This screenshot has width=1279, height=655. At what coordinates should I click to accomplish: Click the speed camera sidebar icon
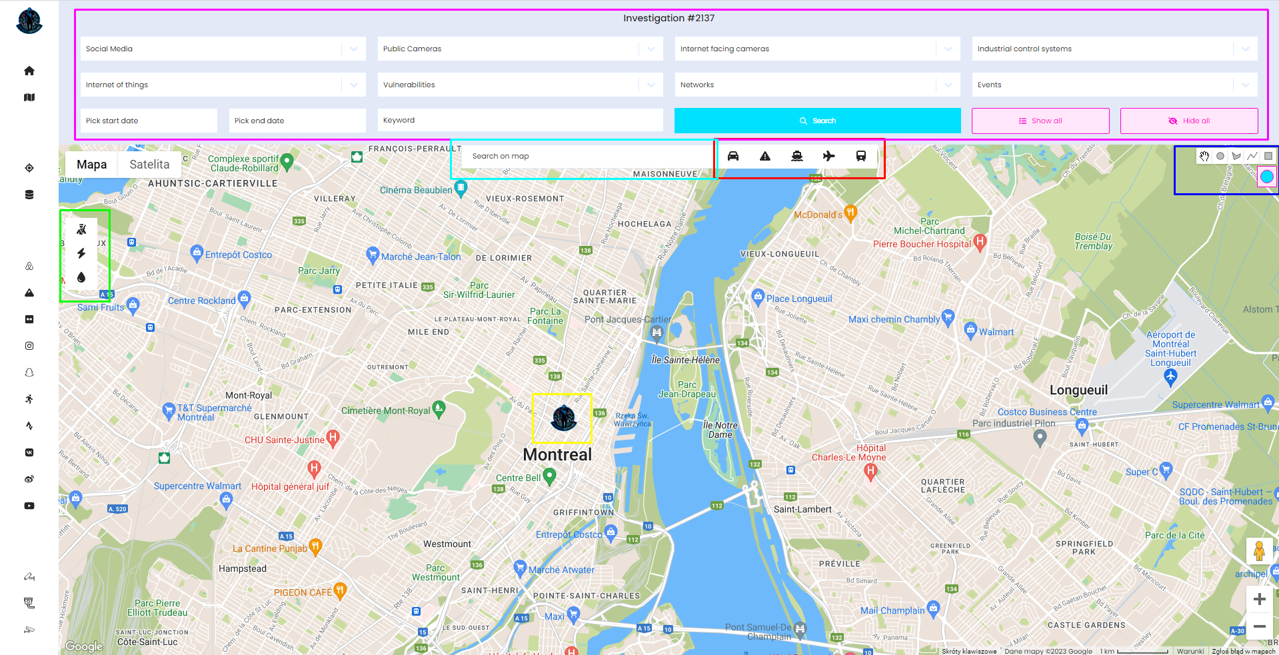[x=29, y=603]
